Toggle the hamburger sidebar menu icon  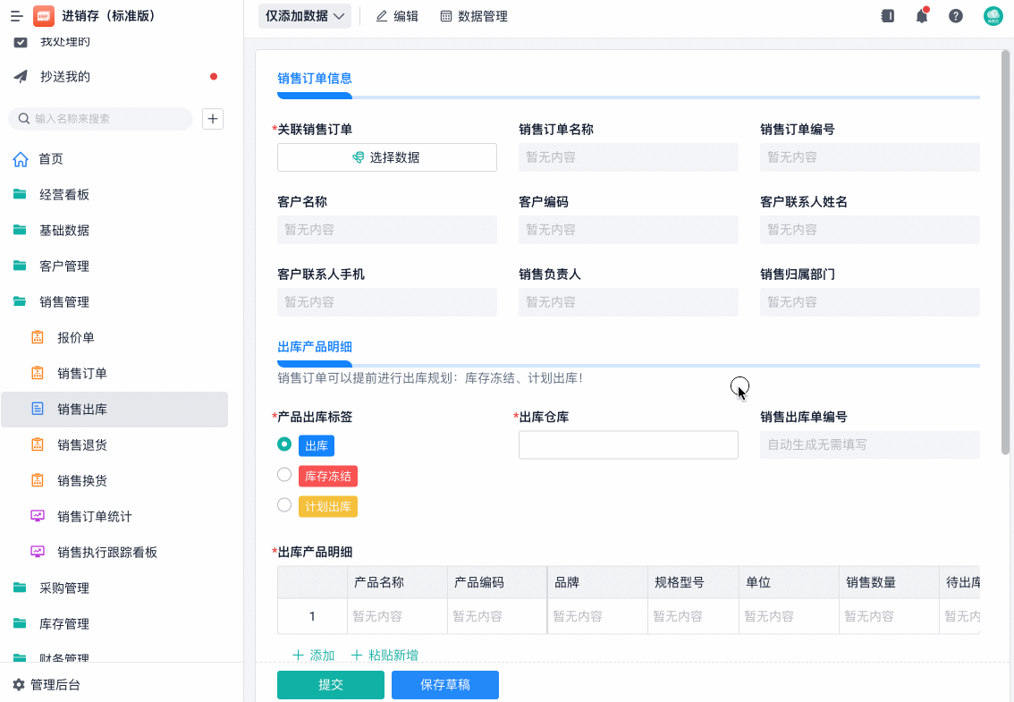point(17,16)
